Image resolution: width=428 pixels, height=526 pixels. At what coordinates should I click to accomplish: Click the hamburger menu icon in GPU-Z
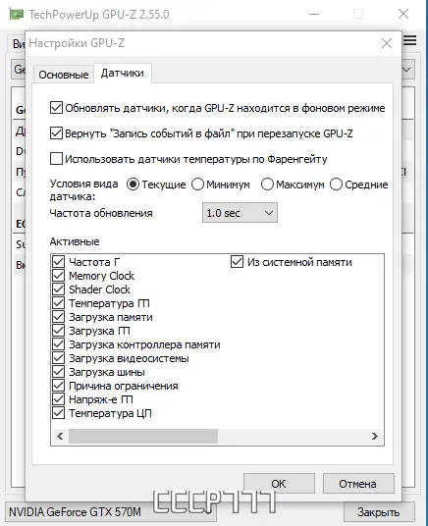(x=410, y=40)
